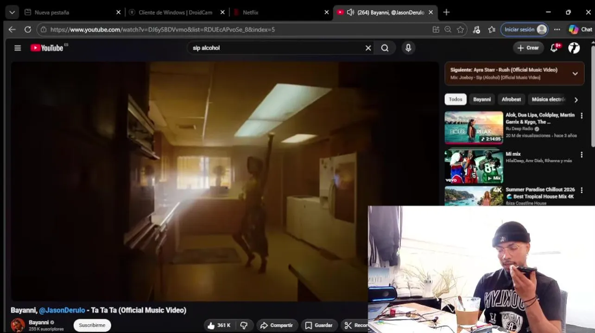Open browser apps/split-screen icon in address bar
The height and width of the screenshot is (333, 595).
(436, 29)
